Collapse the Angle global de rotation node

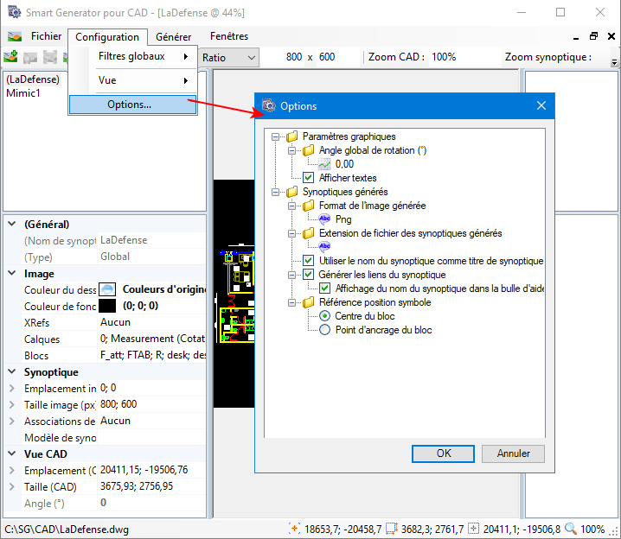[x=291, y=150]
